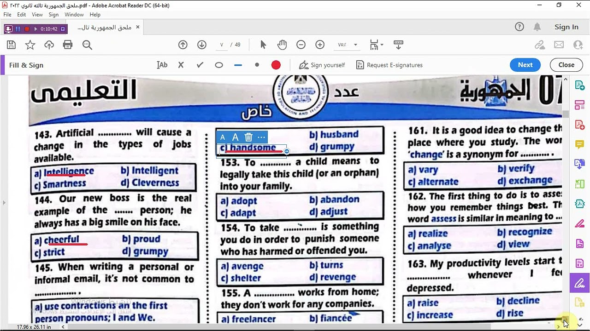This screenshot has width=590, height=331.
Task: Close the Fill & Sign toolbar
Action: click(x=566, y=65)
